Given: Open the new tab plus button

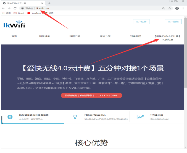Looking at the screenshot, I should [49, 3].
